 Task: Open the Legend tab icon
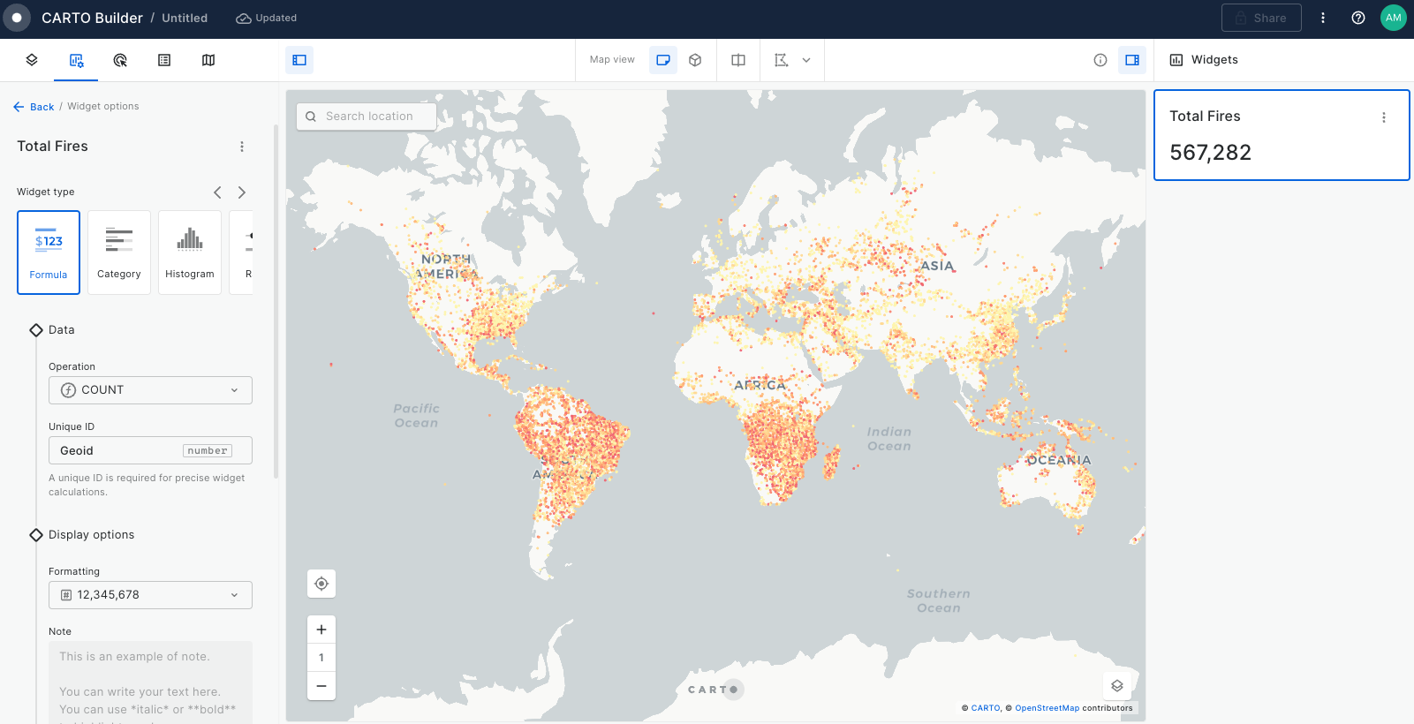click(164, 60)
